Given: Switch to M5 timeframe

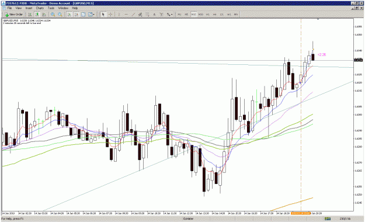Looking at the screenshot, I should pyautogui.click(x=186, y=15).
